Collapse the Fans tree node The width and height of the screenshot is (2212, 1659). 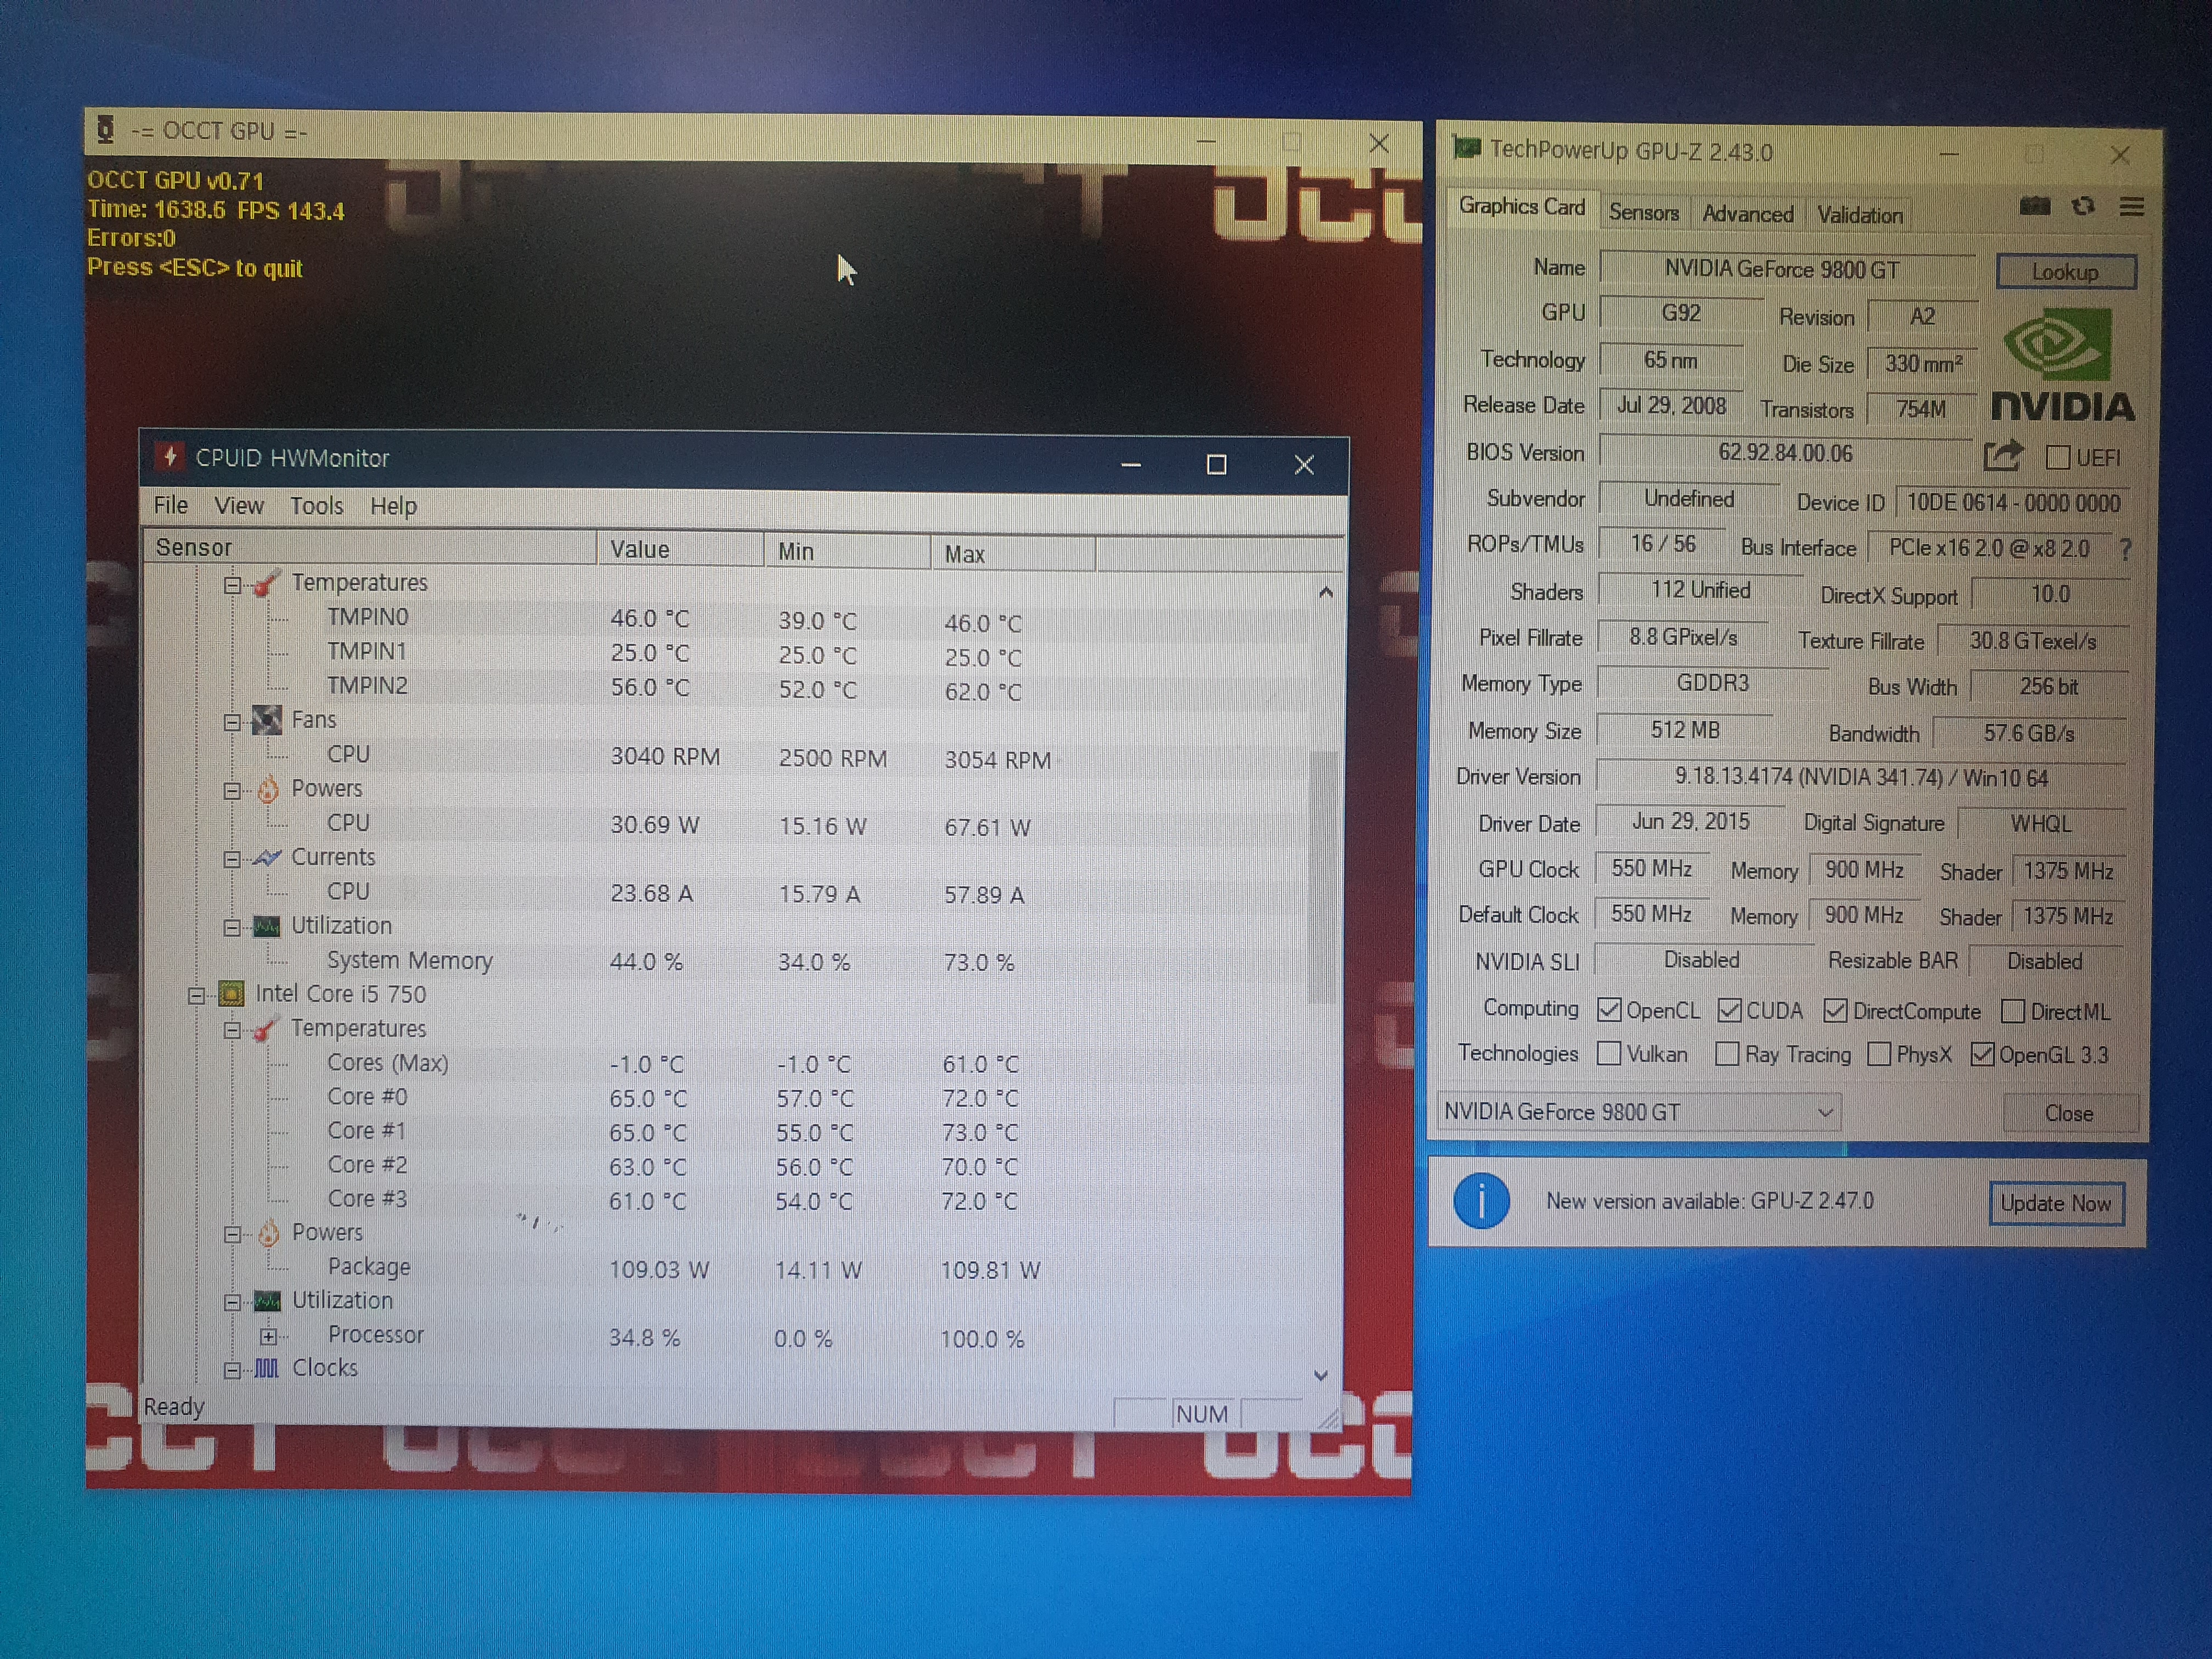click(232, 722)
